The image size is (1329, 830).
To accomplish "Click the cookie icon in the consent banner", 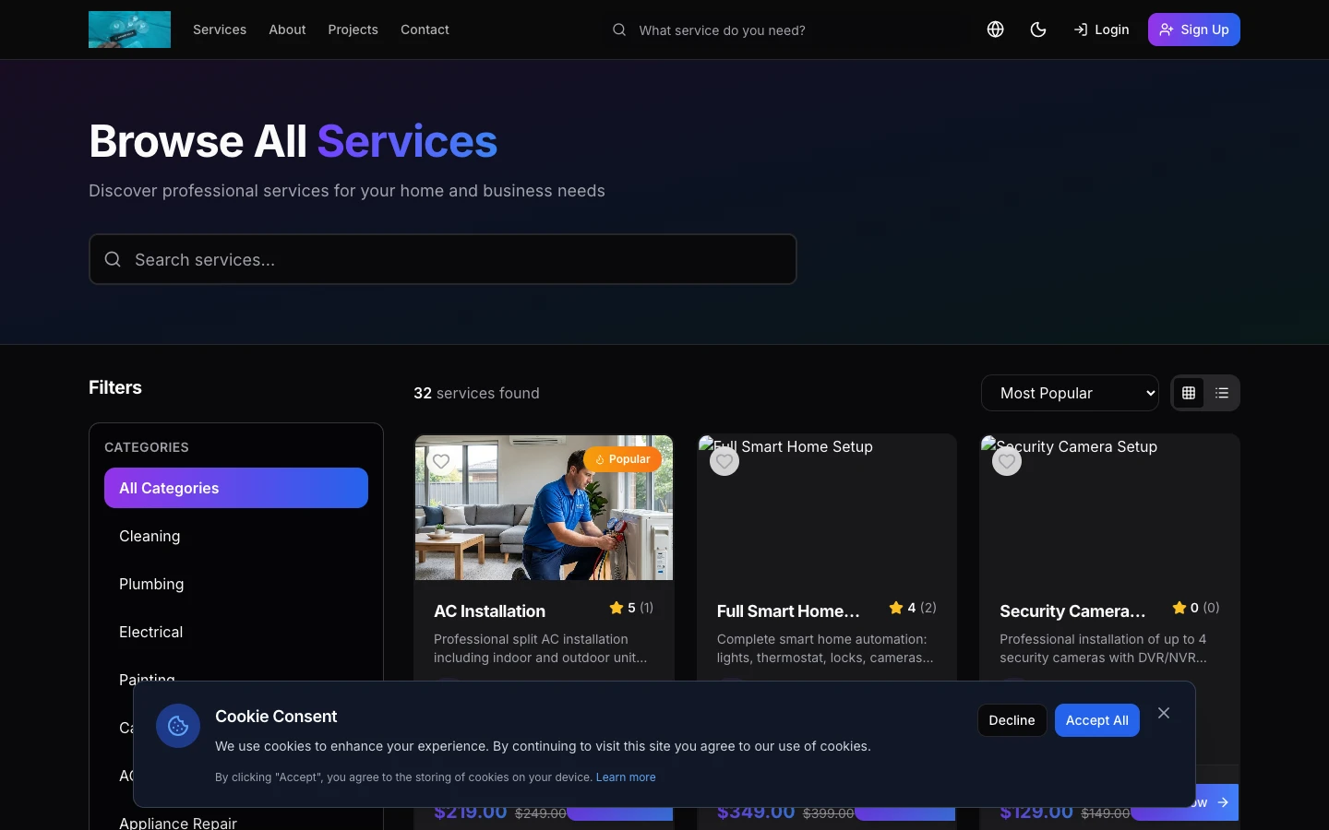I will coord(177,726).
